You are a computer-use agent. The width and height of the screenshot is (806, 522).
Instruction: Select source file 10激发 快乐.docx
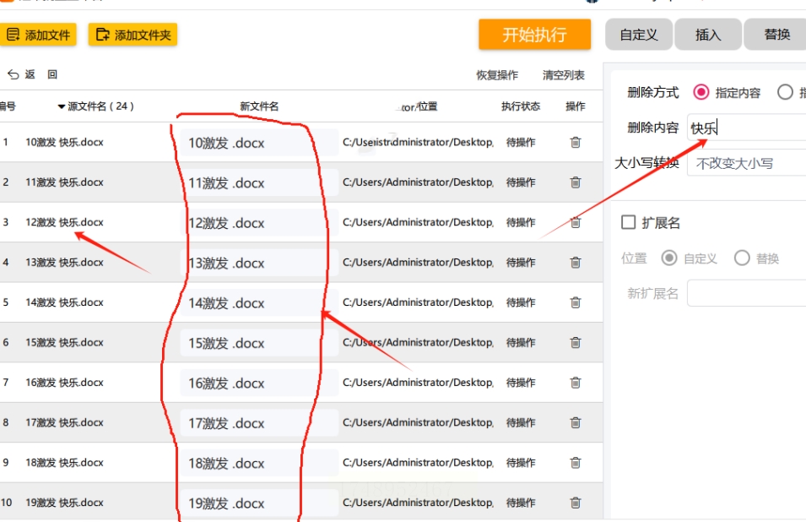tap(64, 142)
